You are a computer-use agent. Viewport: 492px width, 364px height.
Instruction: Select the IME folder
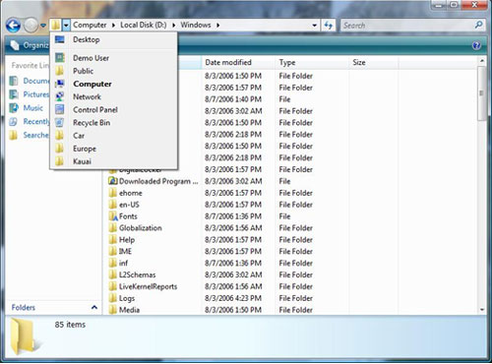[x=120, y=252]
